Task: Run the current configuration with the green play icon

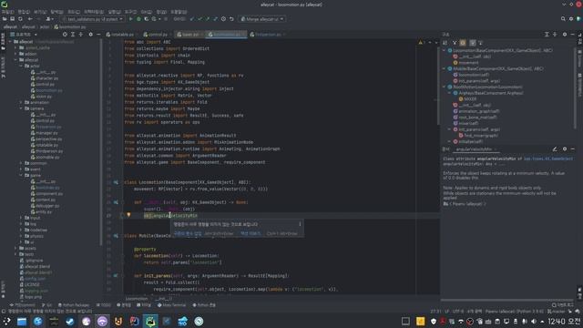Action: pos(131,19)
